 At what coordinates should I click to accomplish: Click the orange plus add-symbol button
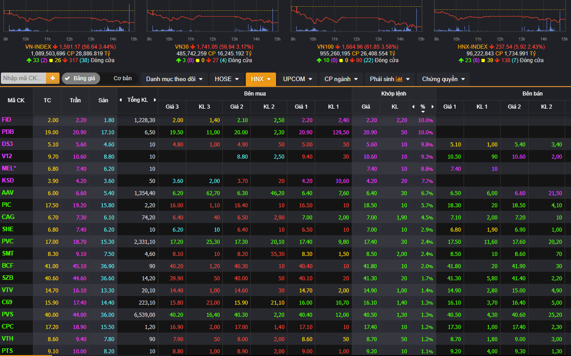[x=53, y=78]
